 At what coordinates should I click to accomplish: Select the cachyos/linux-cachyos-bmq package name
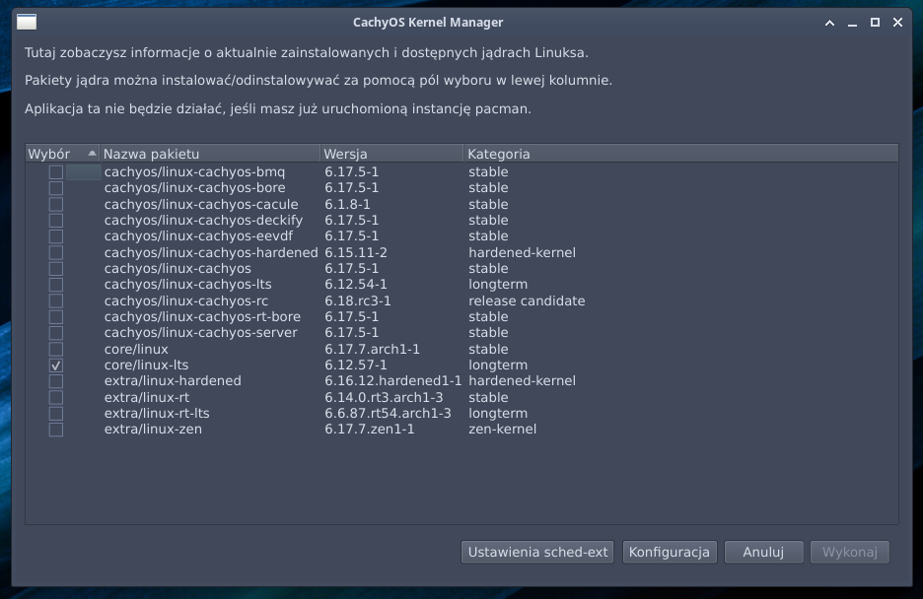click(x=195, y=172)
